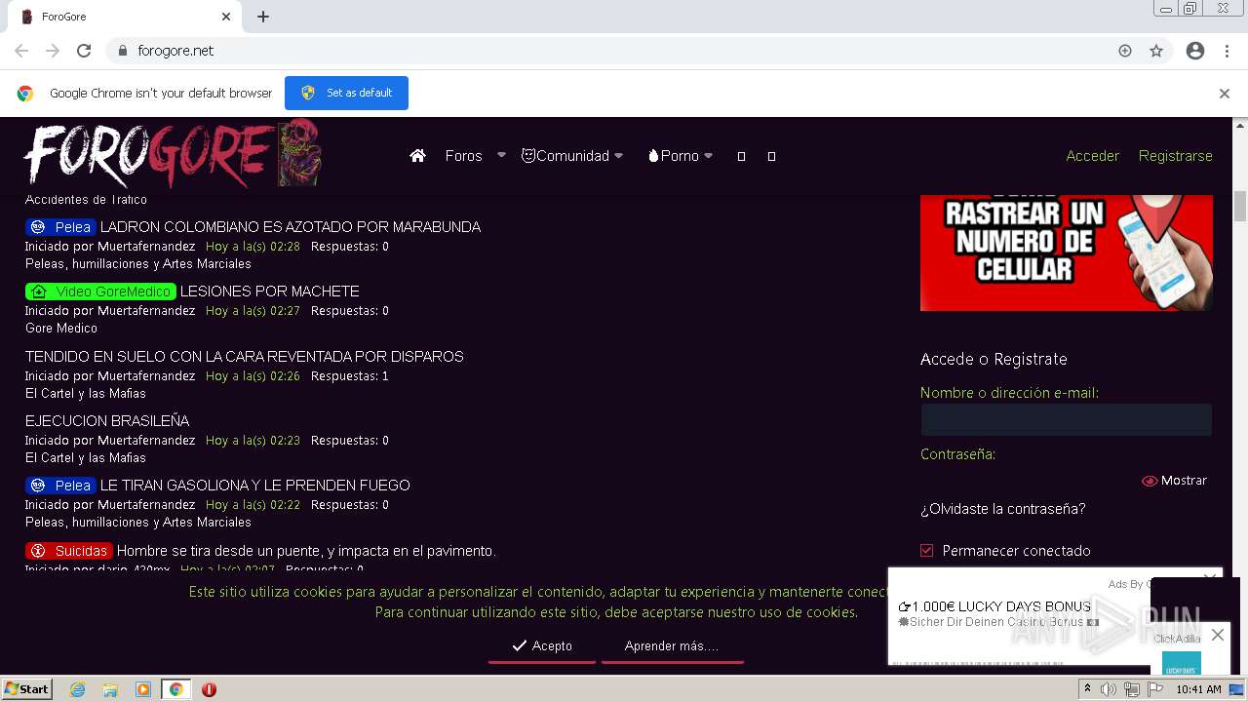This screenshot has height=702, width=1248.
Task: Close the ForoGore tab
Action: tap(226, 17)
